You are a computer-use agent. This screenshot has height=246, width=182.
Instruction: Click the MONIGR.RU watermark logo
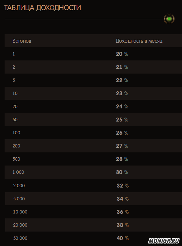pos(164,241)
